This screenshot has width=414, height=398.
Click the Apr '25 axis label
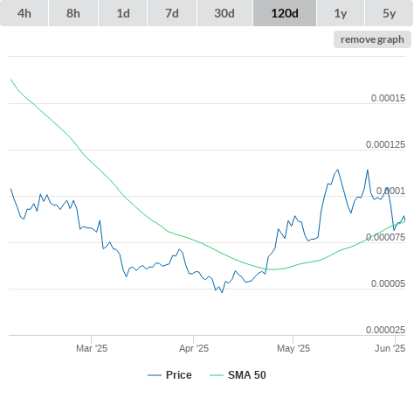(194, 348)
